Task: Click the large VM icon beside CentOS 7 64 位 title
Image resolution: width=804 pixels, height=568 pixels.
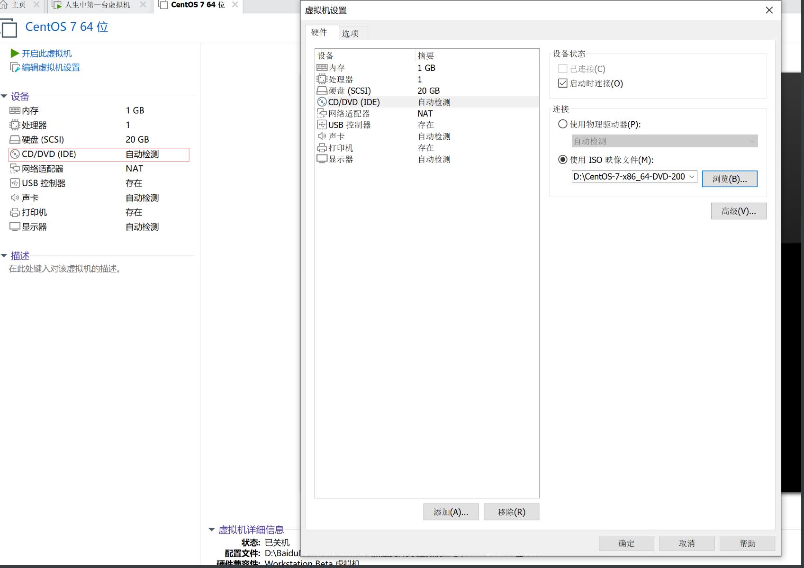Action: click(9, 27)
